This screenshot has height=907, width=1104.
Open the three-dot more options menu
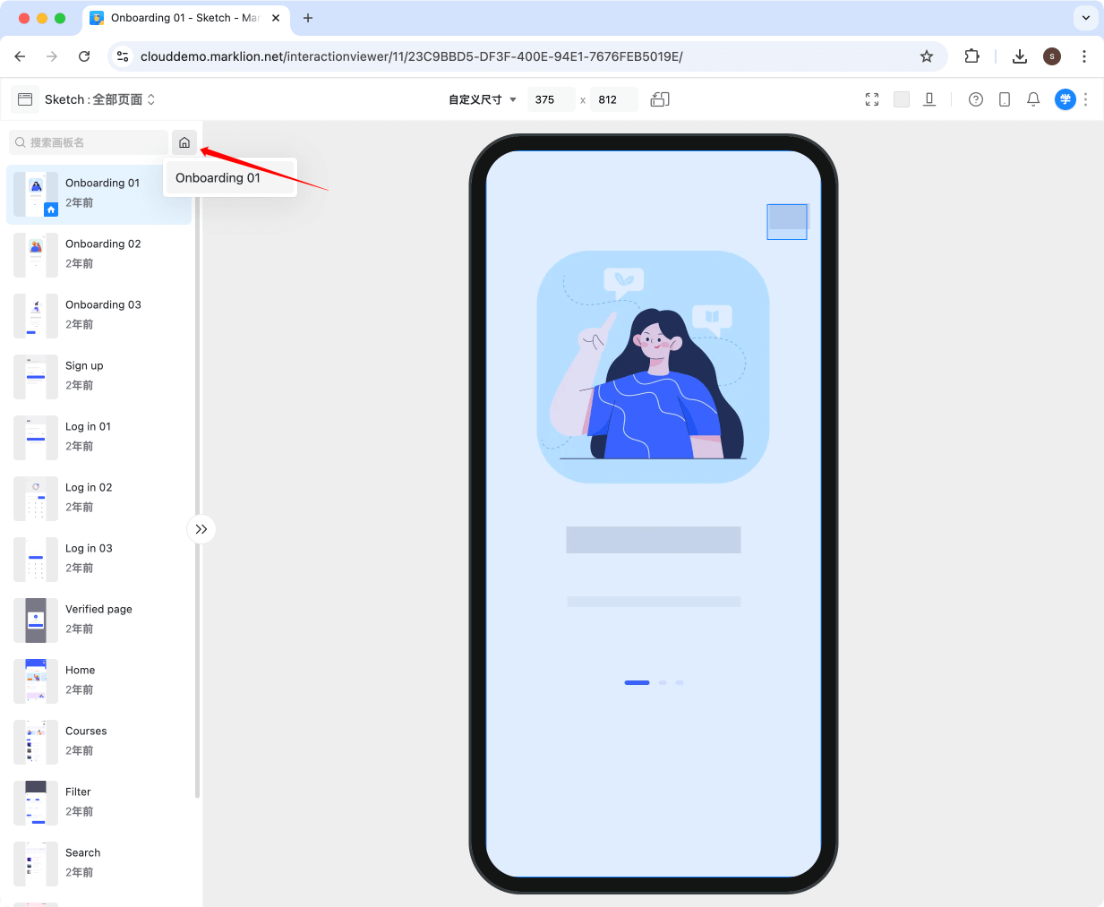pos(1086,99)
